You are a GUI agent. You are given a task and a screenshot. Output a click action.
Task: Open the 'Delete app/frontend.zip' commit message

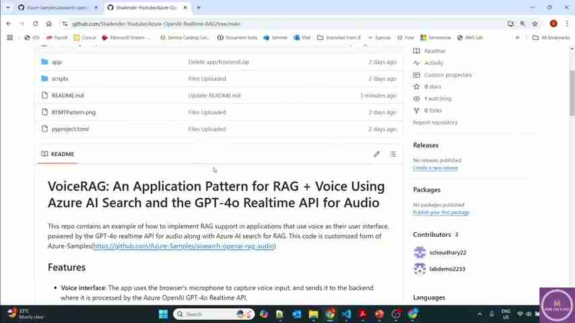[219, 62]
